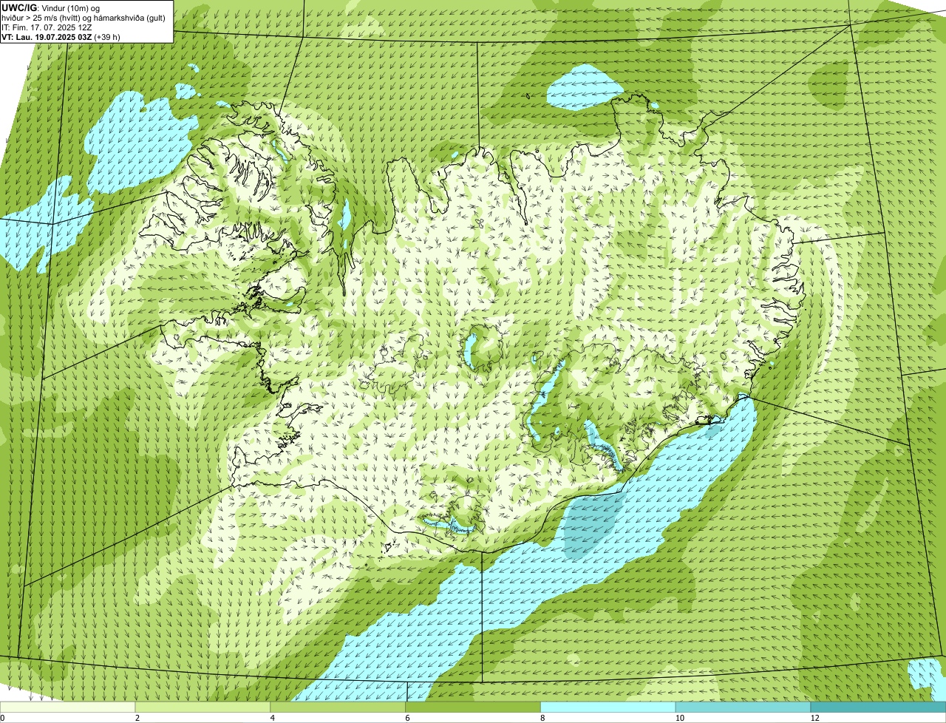The image size is (946, 723).
Task: Click the medium green 4–6 colorbar segment
Action: [x=338, y=707]
